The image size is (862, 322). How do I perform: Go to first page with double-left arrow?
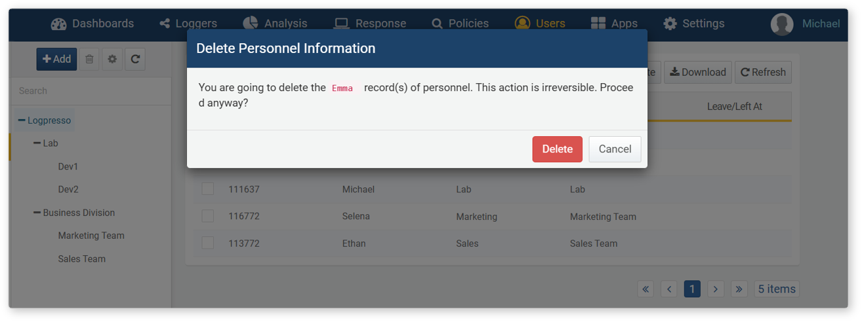click(646, 289)
